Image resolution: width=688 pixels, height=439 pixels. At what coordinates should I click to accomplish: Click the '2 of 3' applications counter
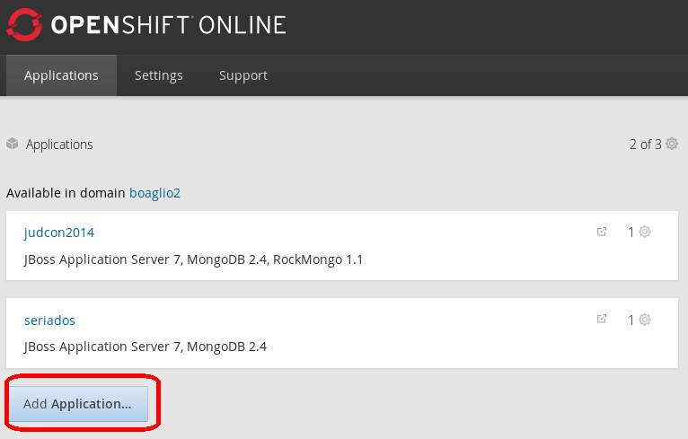pyautogui.click(x=645, y=145)
